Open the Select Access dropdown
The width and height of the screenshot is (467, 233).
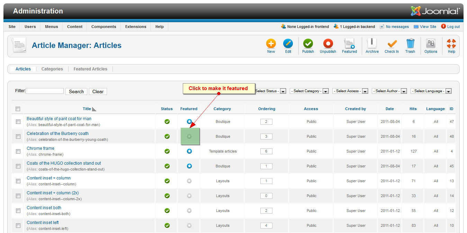[x=350, y=91]
